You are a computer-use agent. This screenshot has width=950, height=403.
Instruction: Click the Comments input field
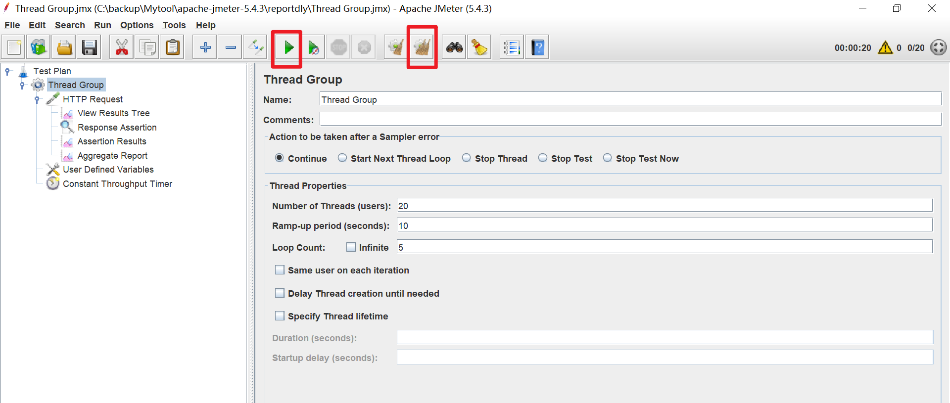coord(630,119)
